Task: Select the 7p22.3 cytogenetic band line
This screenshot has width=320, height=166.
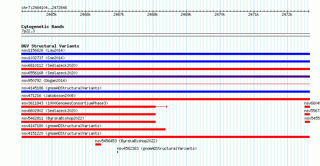Action: pyautogui.click(x=165, y=35)
